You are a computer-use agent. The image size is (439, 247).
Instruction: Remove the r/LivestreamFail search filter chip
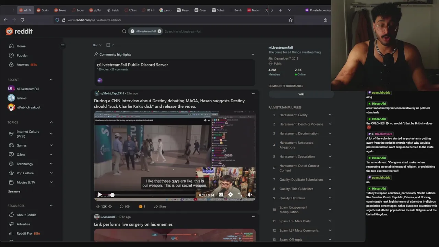[159, 31]
